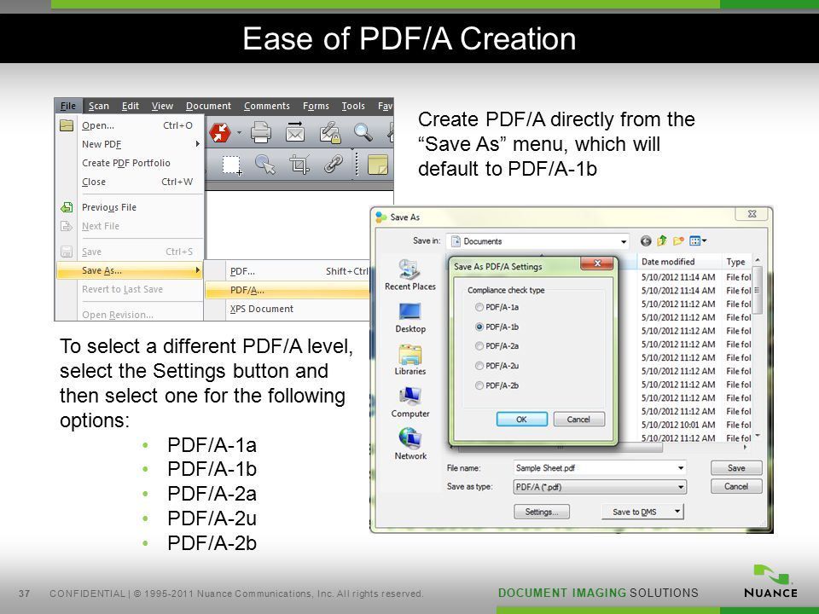The image size is (819, 614).
Task: Select the dashed rectangle selection tool
Action: pyautogui.click(x=232, y=165)
